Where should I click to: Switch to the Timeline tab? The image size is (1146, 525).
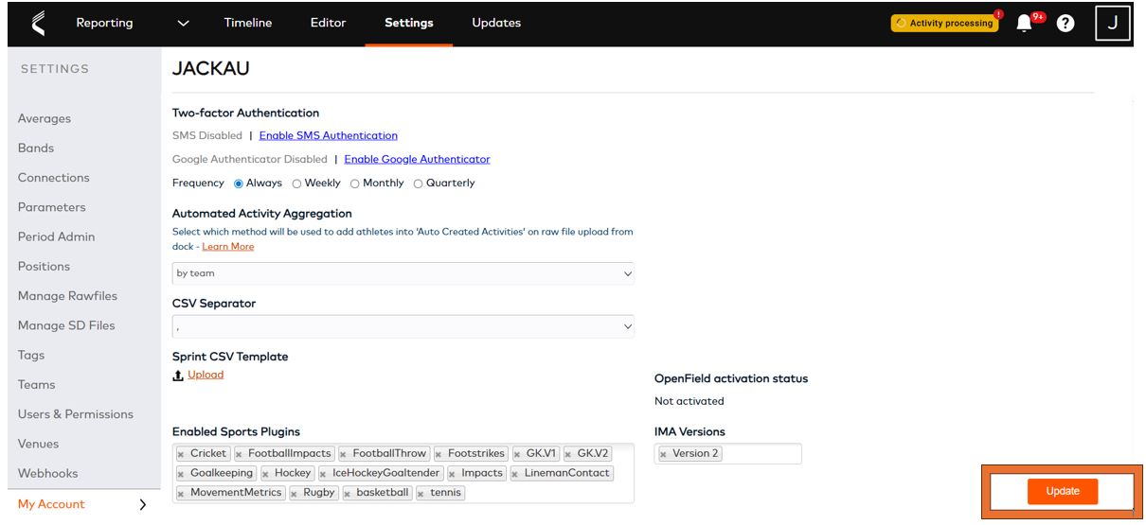pos(248,23)
